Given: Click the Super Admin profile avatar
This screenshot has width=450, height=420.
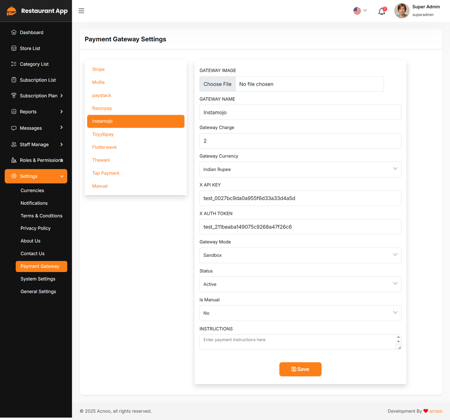Looking at the screenshot, I should 402,11.
